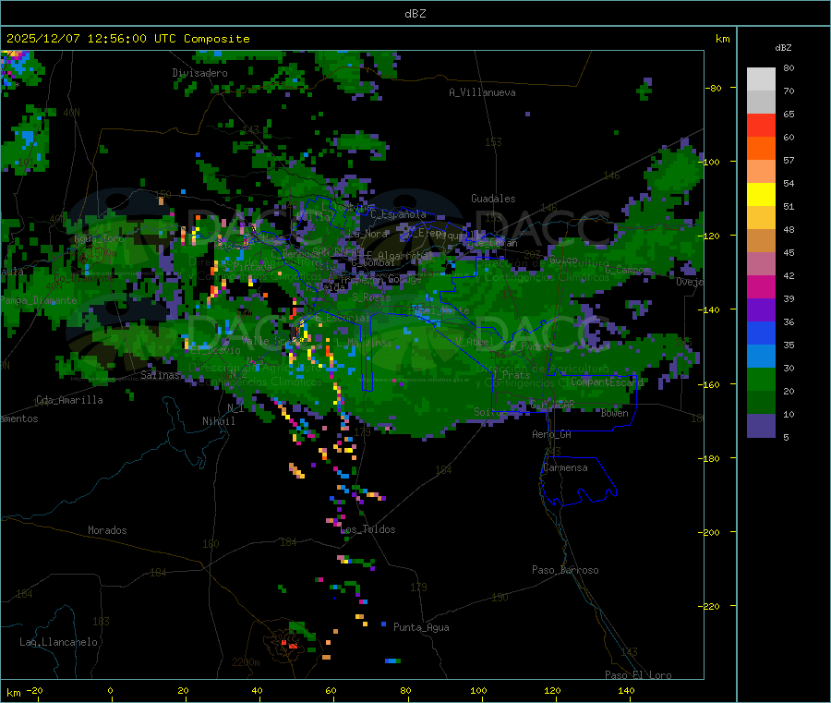
Task: Click the 'Morados' map label
Action: pyautogui.click(x=108, y=530)
